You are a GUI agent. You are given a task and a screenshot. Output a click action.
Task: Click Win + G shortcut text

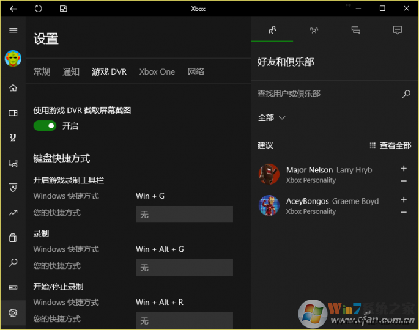150,196
